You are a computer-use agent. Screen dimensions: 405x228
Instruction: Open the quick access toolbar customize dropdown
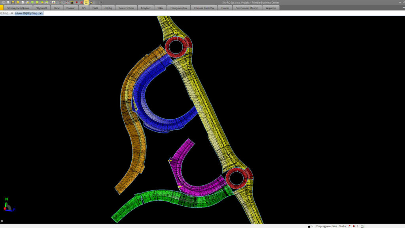tap(101, 2)
